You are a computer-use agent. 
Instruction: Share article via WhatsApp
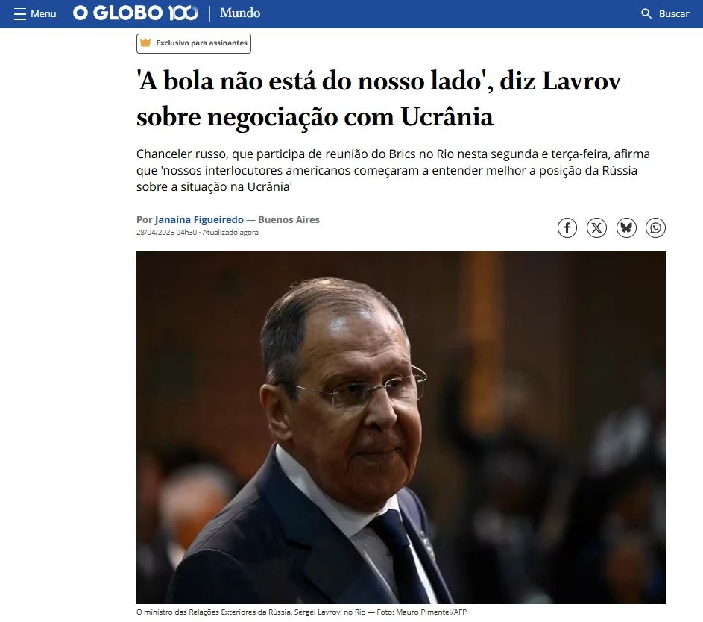tap(655, 227)
